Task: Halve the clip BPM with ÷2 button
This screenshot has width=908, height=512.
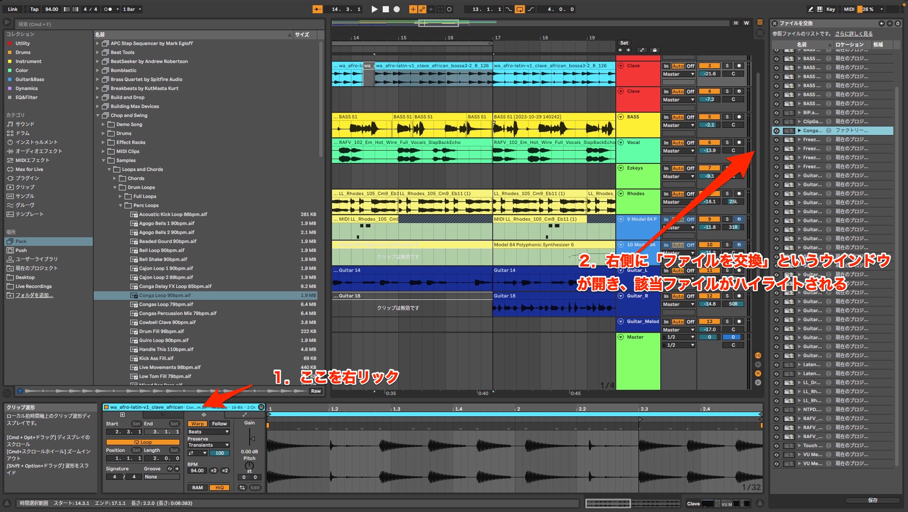Action: click(x=214, y=470)
